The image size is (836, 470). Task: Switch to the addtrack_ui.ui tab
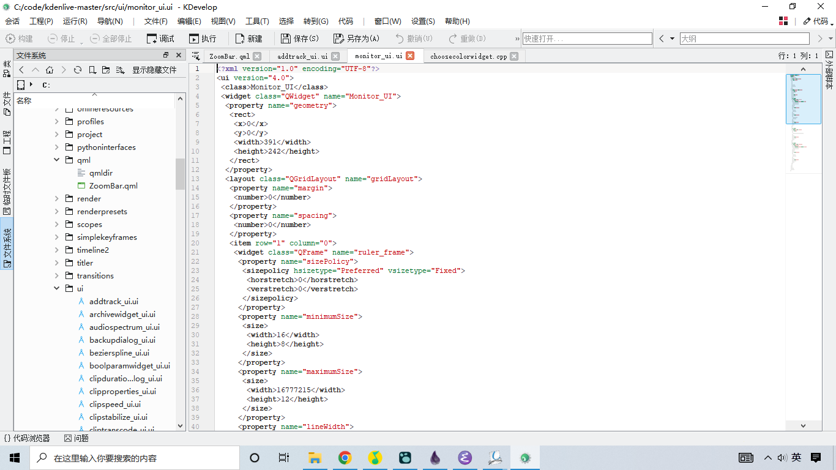coord(302,56)
